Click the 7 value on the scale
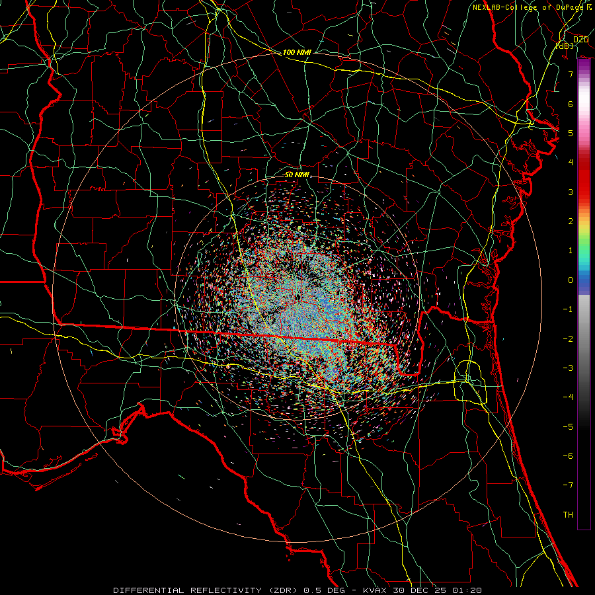The height and width of the screenshot is (595, 595). click(x=571, y=74)
